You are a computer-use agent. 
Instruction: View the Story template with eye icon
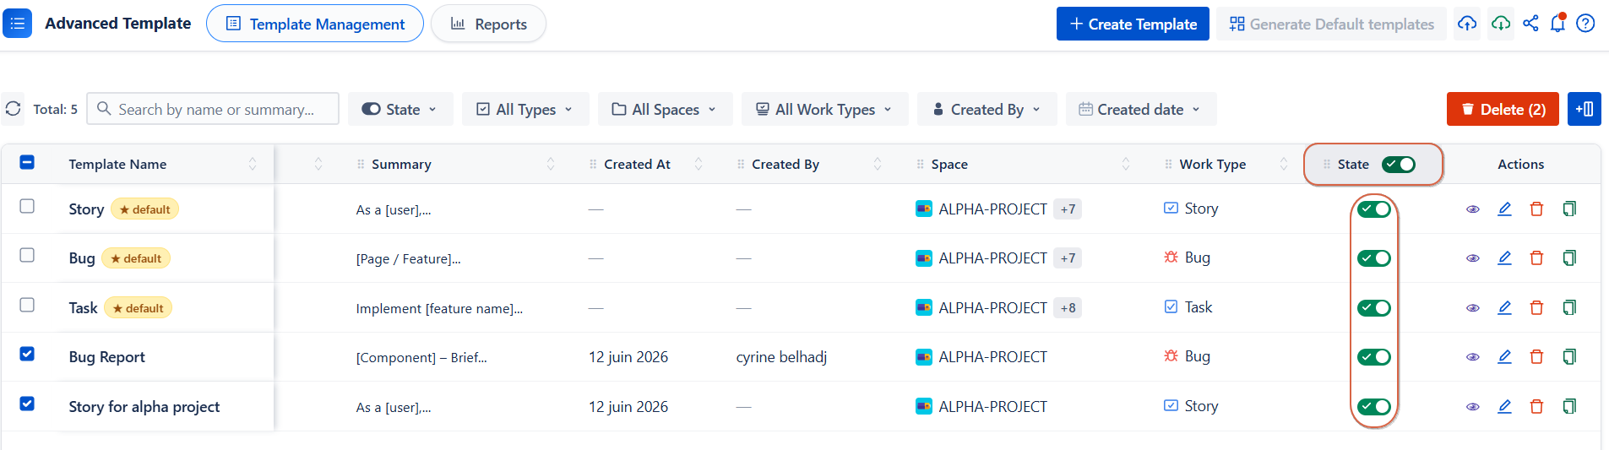(x=1473, y=209)
